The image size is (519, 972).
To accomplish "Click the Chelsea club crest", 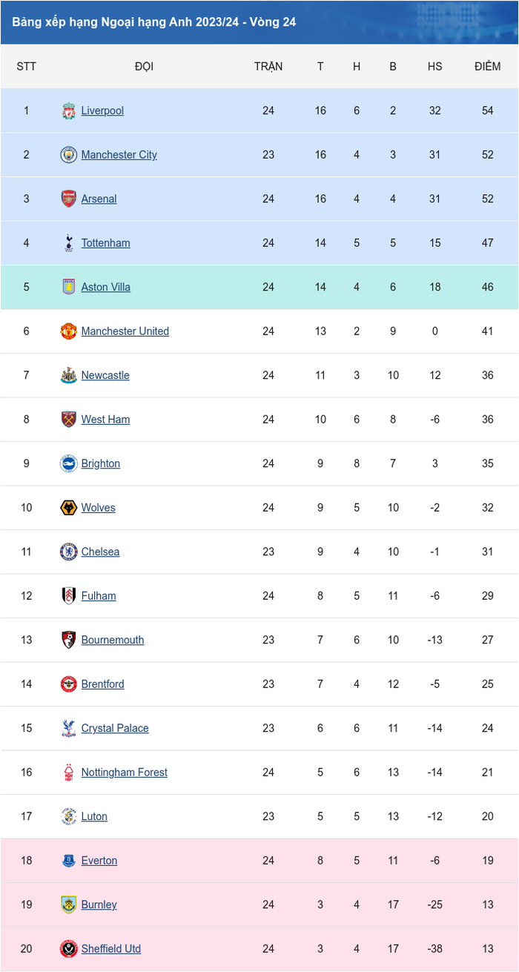I will click(69, 552).
